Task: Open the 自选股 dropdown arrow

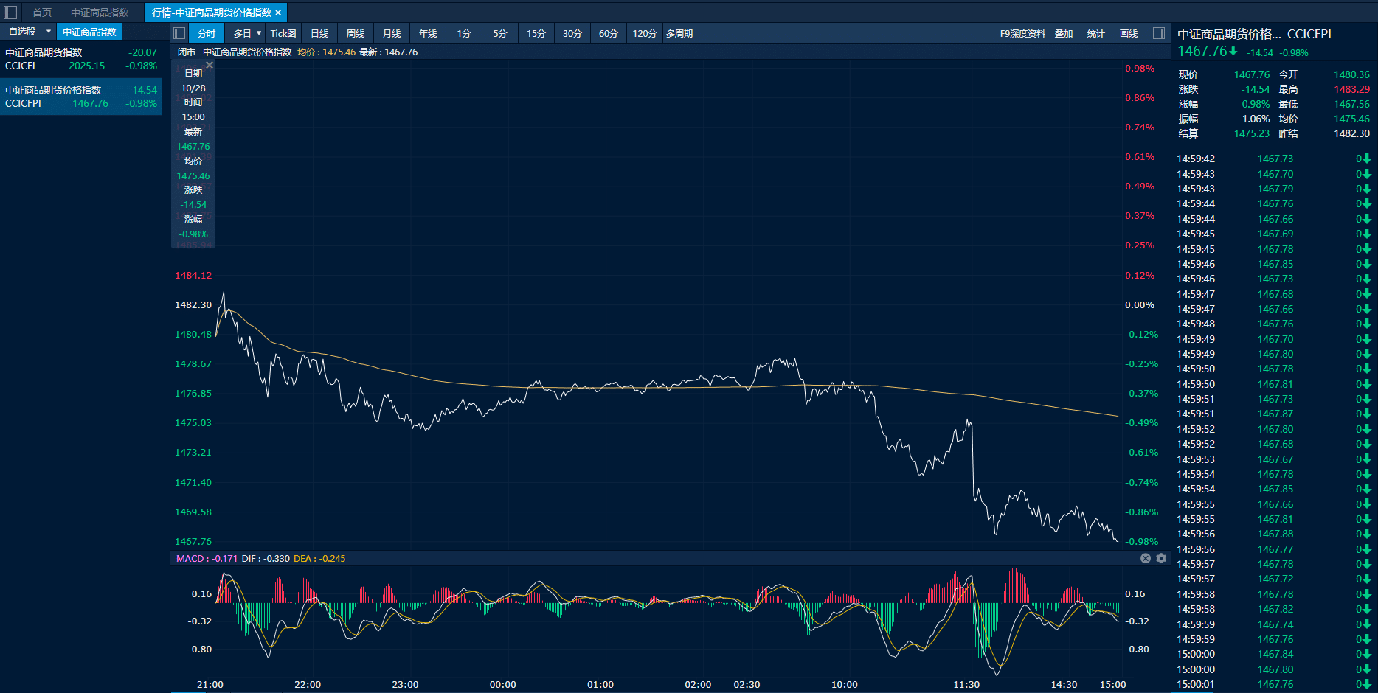Action: click(x=49, y=32)
